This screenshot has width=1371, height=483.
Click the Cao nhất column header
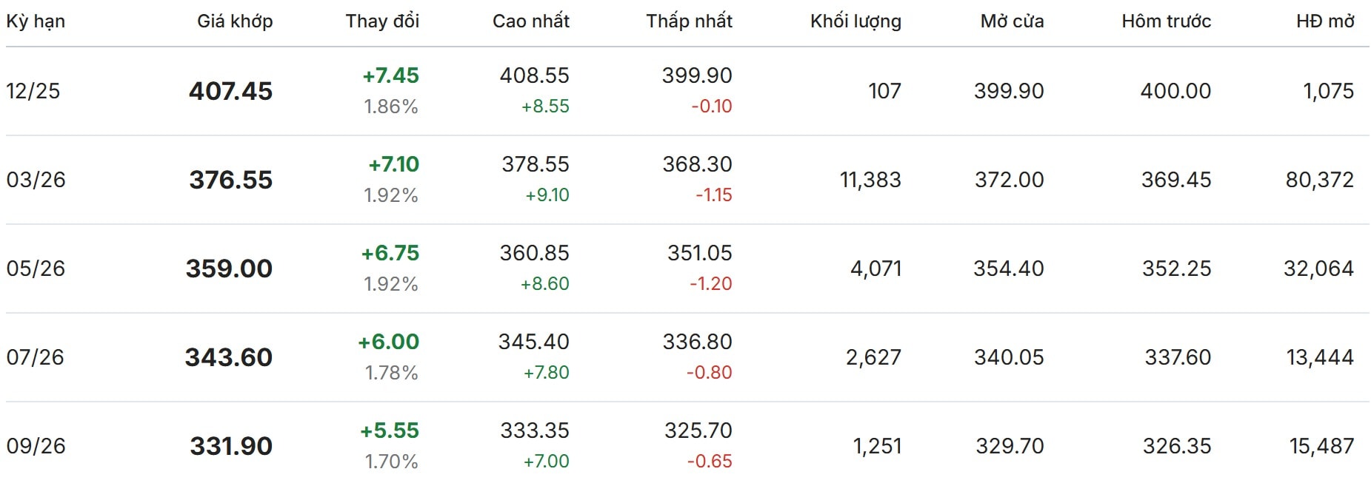click(x=531, y=21)
